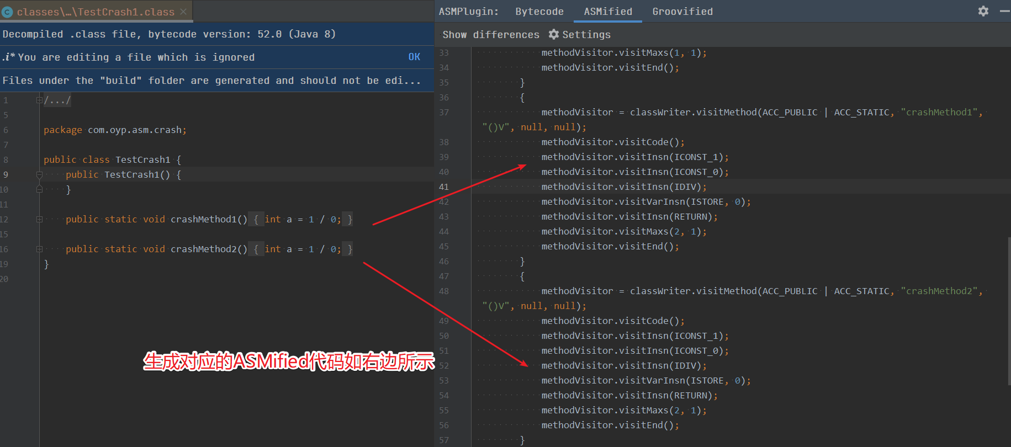Click Show differences
The image size is (1011, 447).
491,35
